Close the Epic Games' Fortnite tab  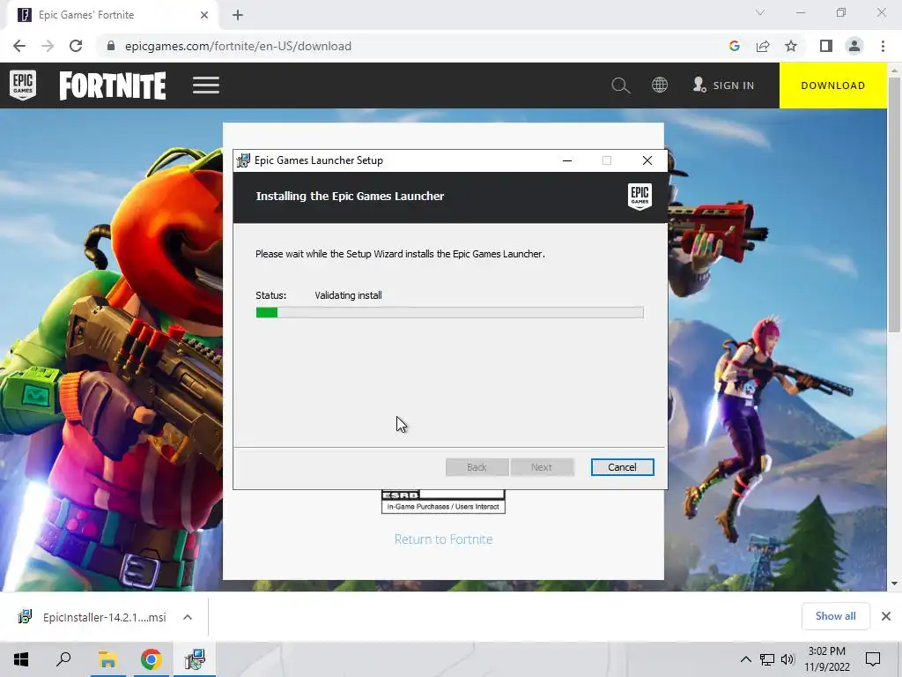point(204,15)
